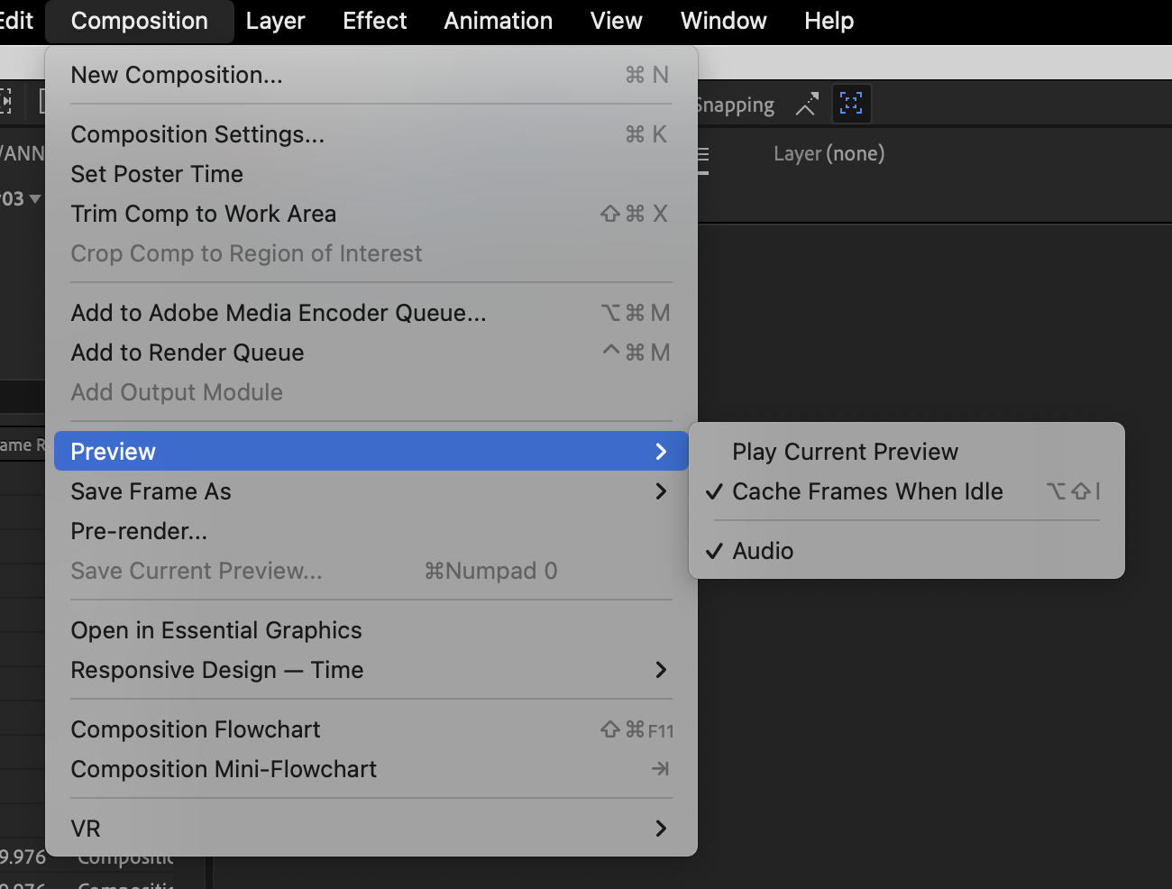Click the Mini-Flowchart arrow icon in the menu
Viewport: 1172px width, 889px height.
661,768
